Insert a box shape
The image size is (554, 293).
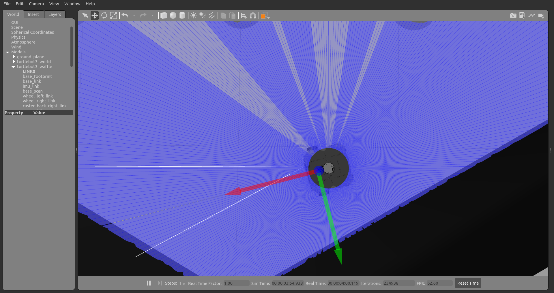coord(164,16)
